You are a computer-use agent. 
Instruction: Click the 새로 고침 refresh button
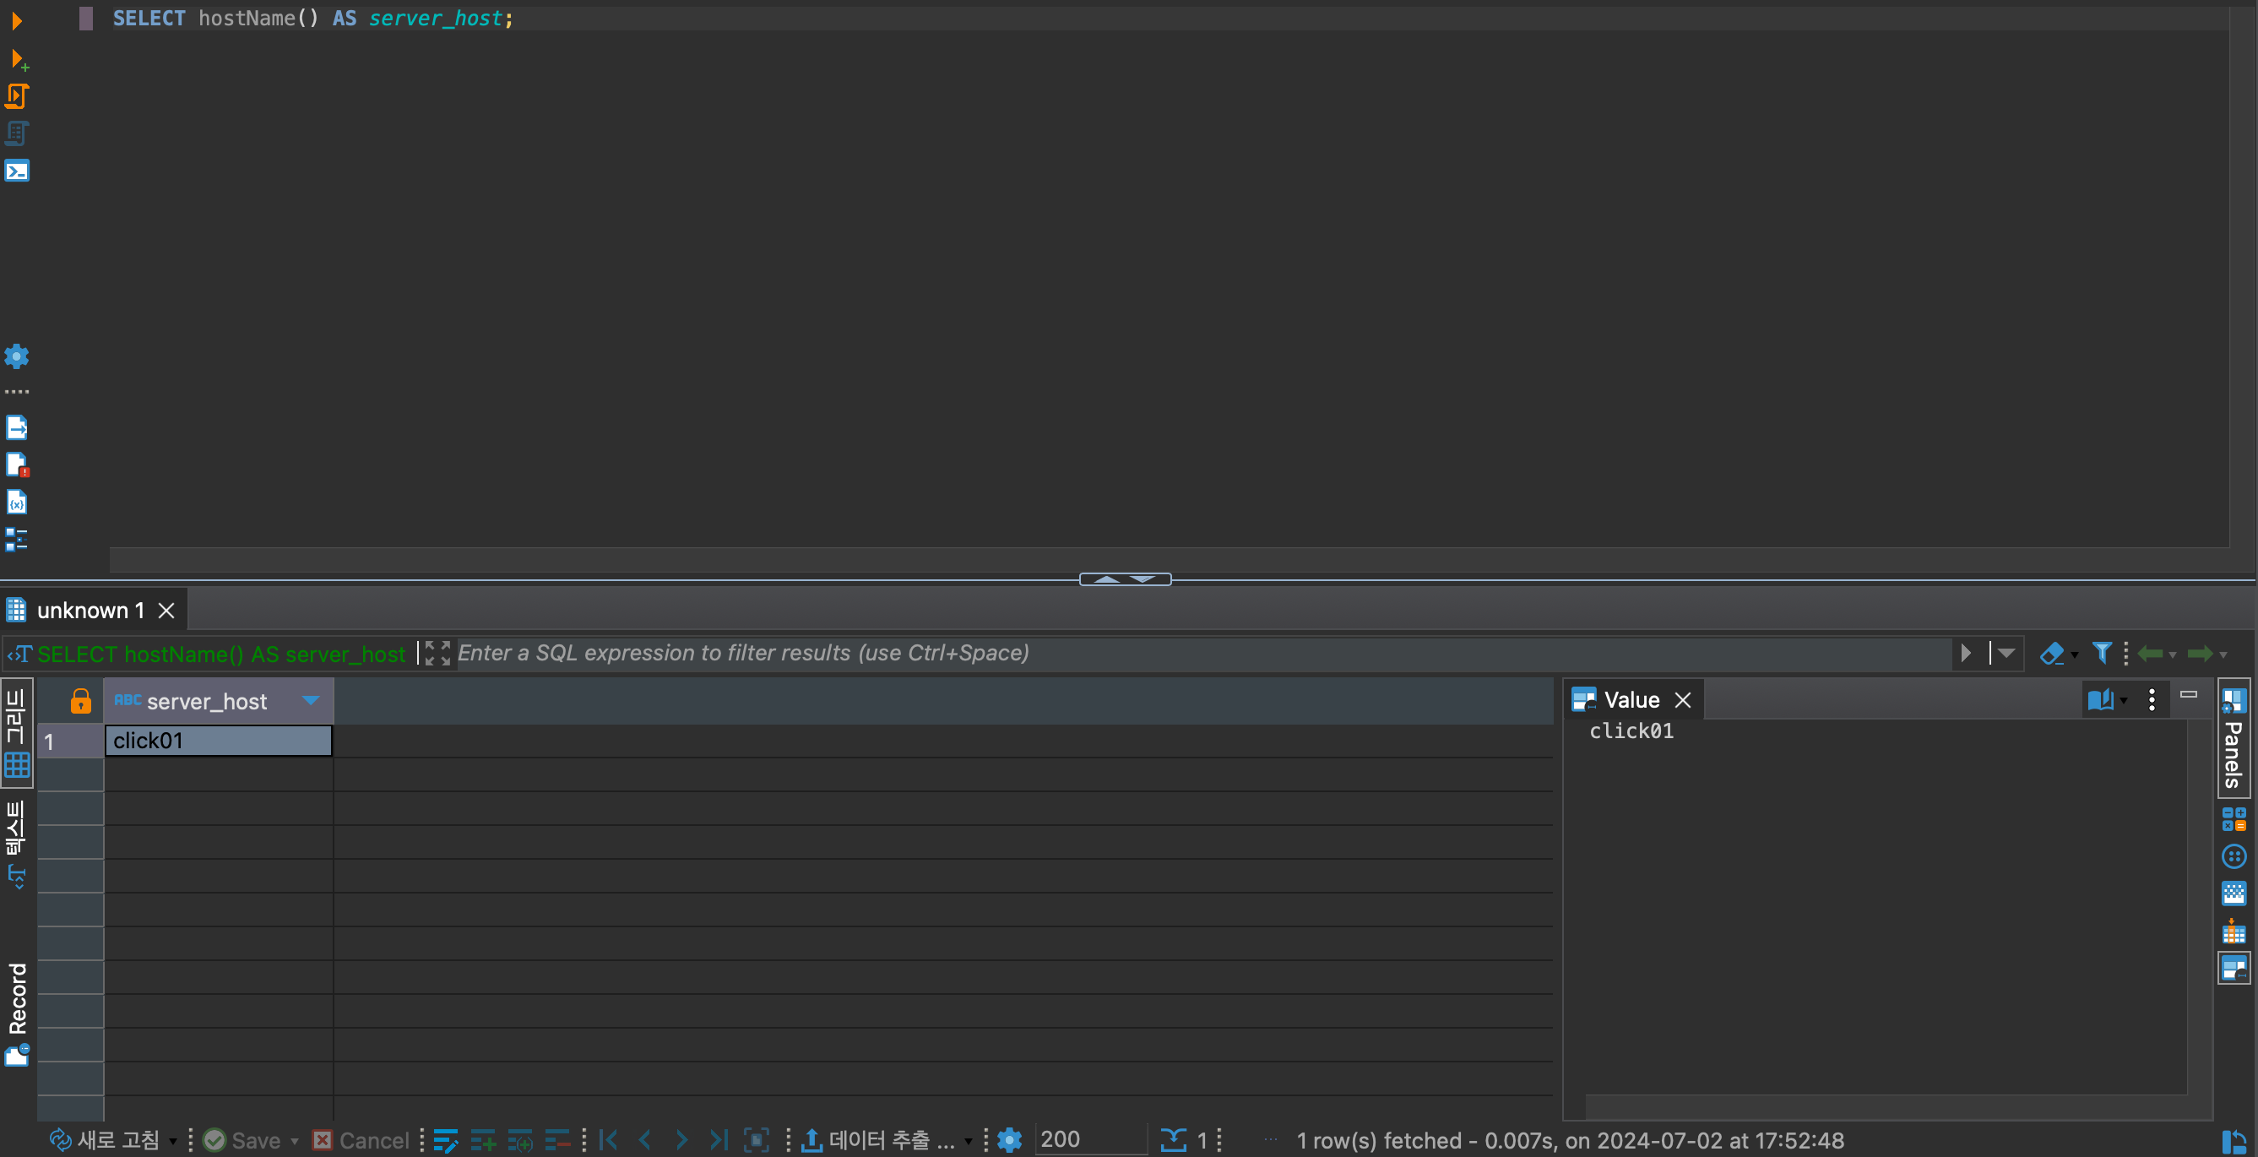pyautogui.click(x=106, y=1139)
